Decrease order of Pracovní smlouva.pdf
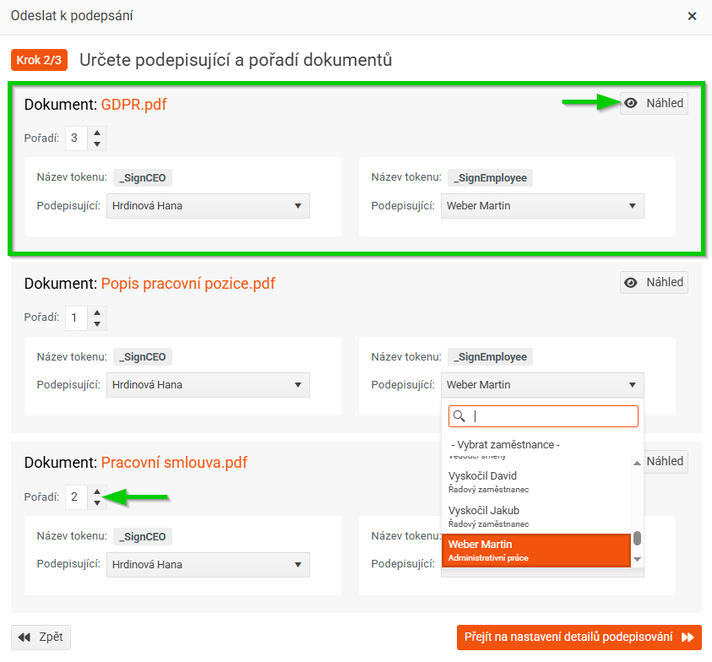This screenshot has height=662, width=712. pos(97,502)
